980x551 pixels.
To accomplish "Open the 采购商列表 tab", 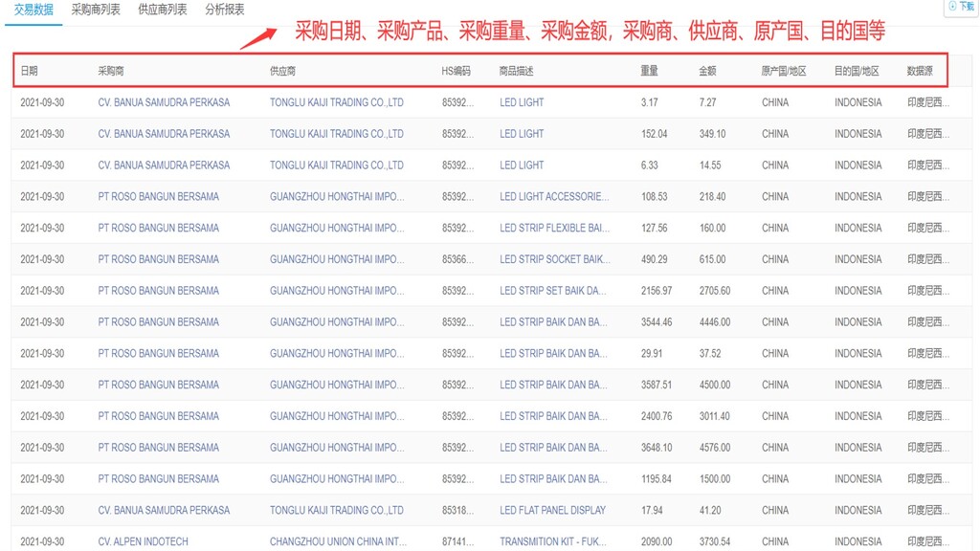I will 96,10.
